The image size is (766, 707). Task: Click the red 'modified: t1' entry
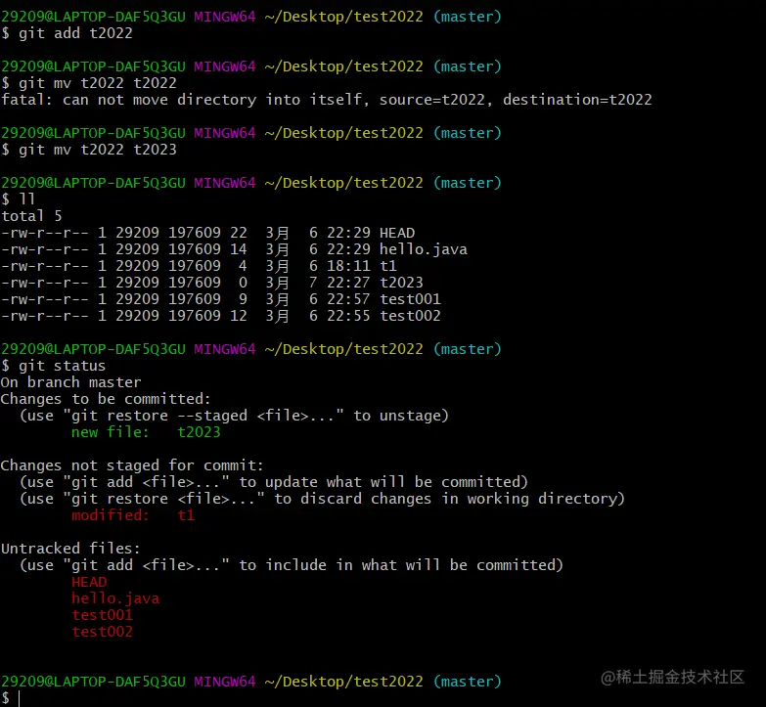click(x=133, y=515)
